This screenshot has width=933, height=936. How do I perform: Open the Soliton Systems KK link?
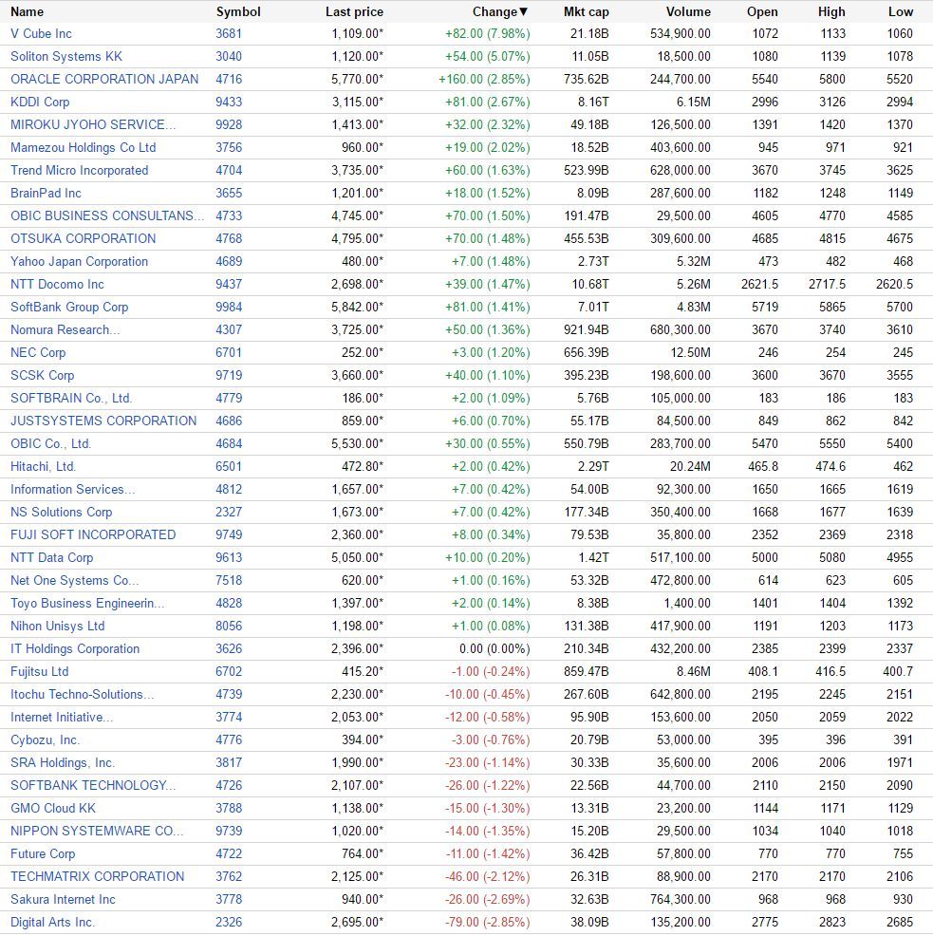tap(66, 56)
